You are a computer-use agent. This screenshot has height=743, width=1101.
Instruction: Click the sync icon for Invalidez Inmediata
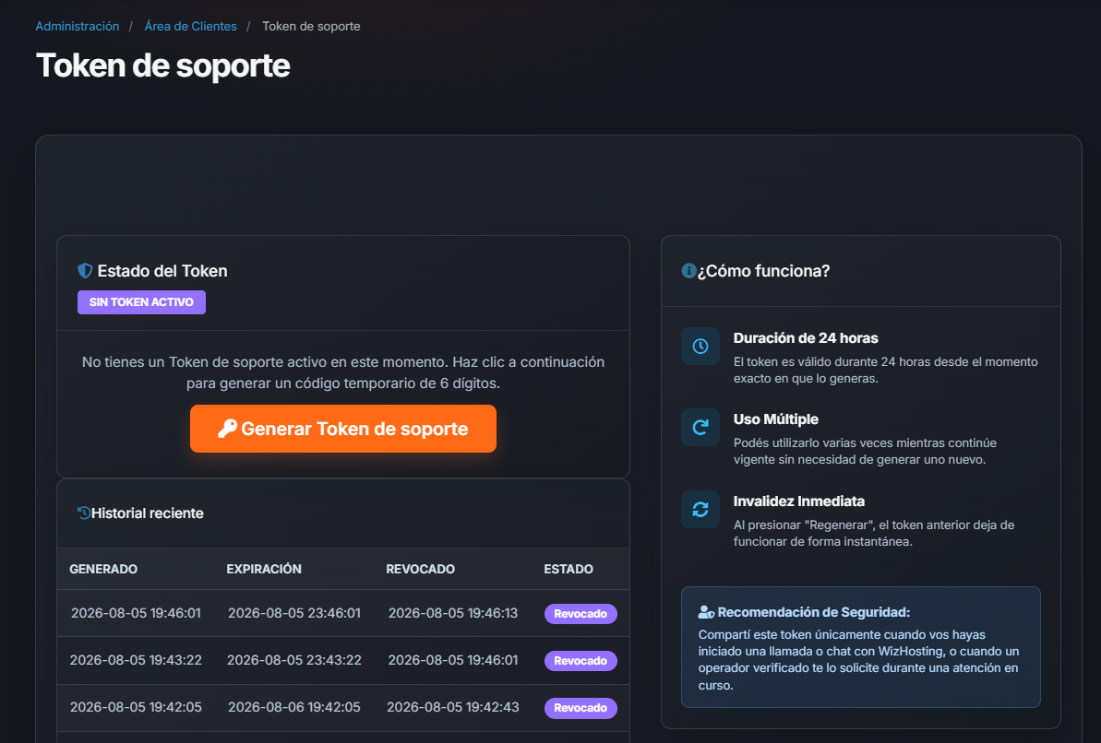tap(700, 510)
